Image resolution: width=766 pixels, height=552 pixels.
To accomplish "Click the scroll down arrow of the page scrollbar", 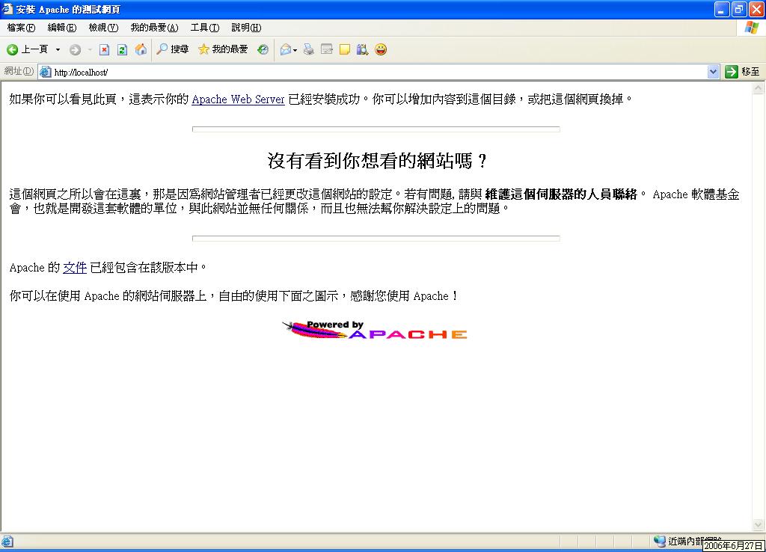I will pyautogui.click(x=759, y=525).
